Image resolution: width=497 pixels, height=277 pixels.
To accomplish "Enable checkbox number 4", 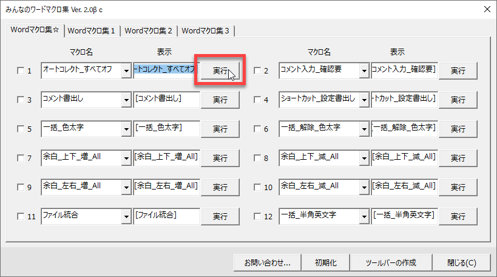I will 257,100.
